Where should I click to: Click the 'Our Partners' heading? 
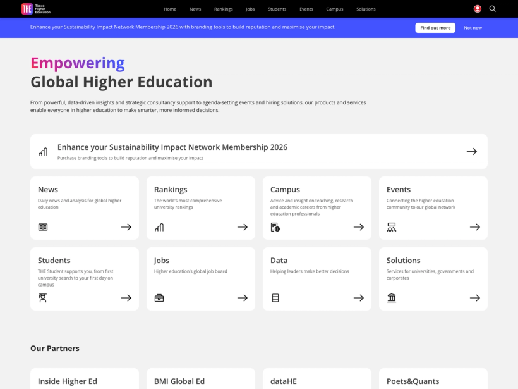[55, 349]
